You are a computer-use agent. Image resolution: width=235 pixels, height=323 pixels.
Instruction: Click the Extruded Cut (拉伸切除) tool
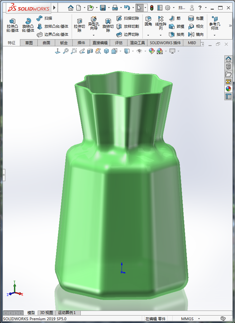pos(79,25)
